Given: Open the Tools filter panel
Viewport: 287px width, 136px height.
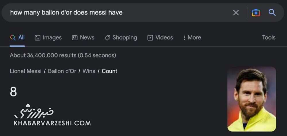Looking at the screenshot, I should pyautogui.click(x=269, y=38).
